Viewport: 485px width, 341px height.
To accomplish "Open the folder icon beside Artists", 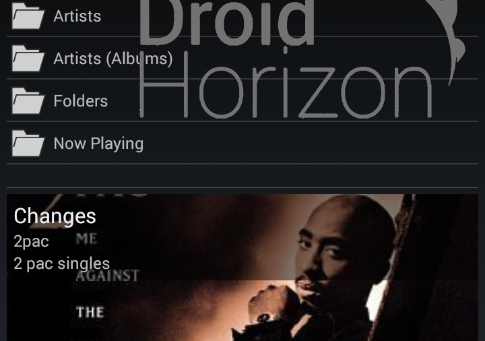I will pyautogui.click(x=28, y=15).
